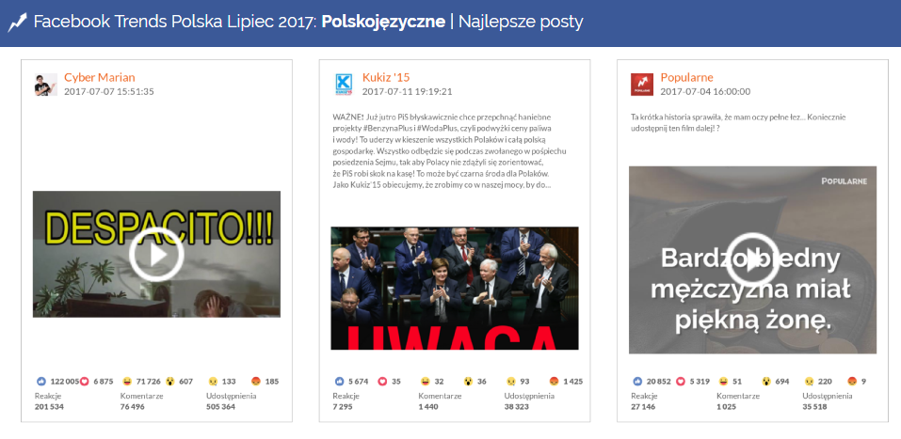The width and height of the screenshot is (901, 439).
Task: Open the UWAGA Sejm photo thumbnail
Action: tap(455, 288)
